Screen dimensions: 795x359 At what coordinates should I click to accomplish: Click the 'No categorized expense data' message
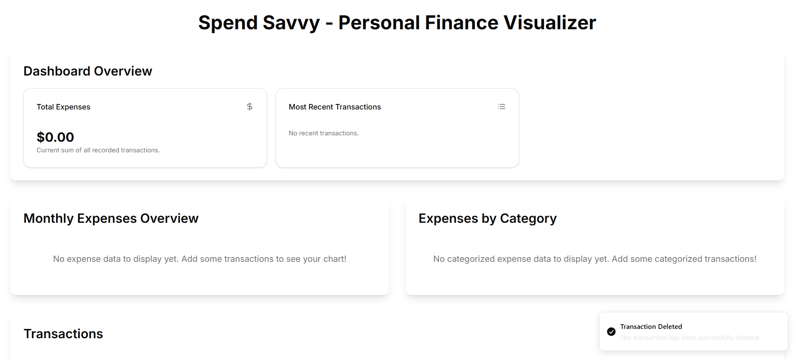tap(595, 259)
